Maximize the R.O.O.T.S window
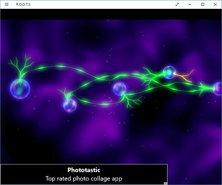The height and width of the screenshot is (185, 222). (203, 4)
